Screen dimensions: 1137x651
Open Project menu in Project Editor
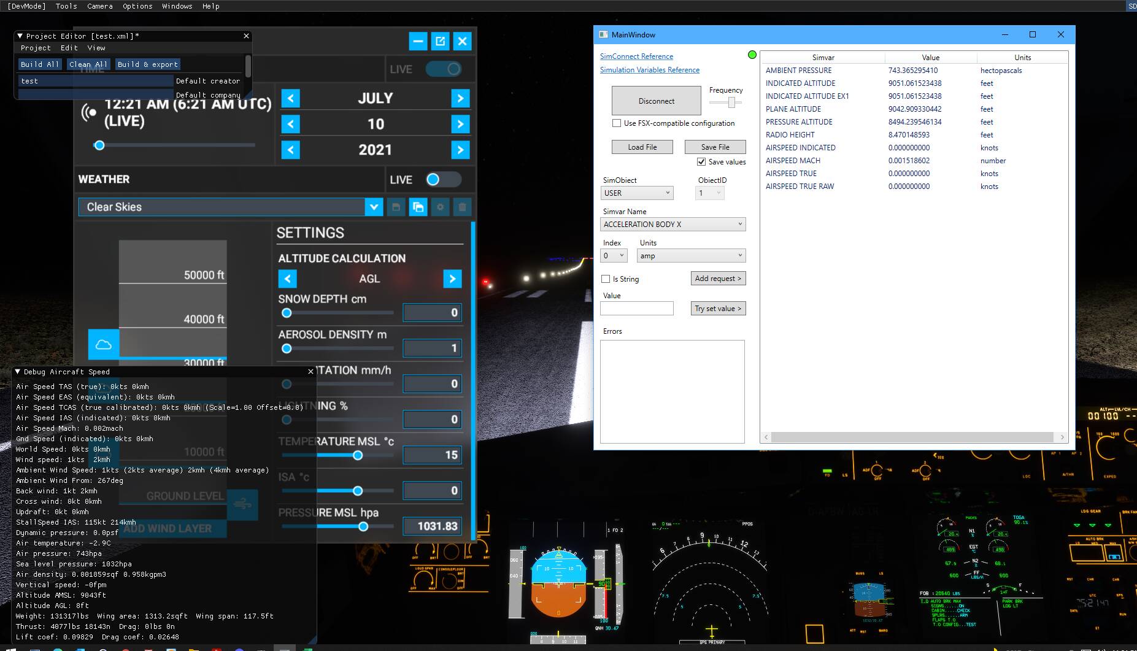pyautogui.click(x=36, y=48)
